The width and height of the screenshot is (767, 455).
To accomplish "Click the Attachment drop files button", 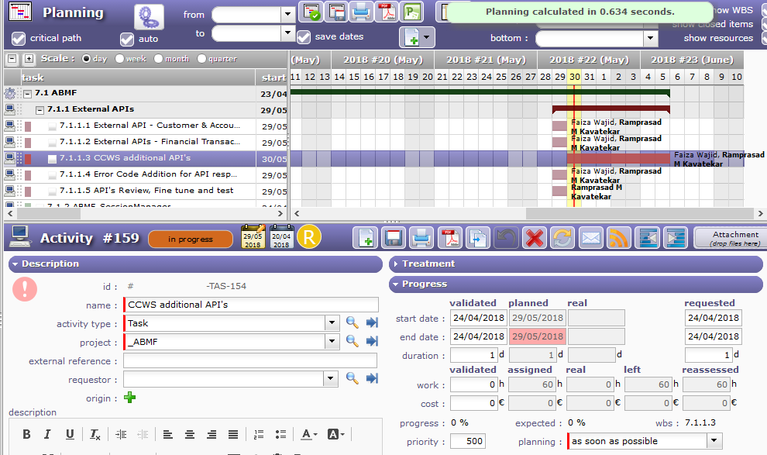I will point(729,238).
